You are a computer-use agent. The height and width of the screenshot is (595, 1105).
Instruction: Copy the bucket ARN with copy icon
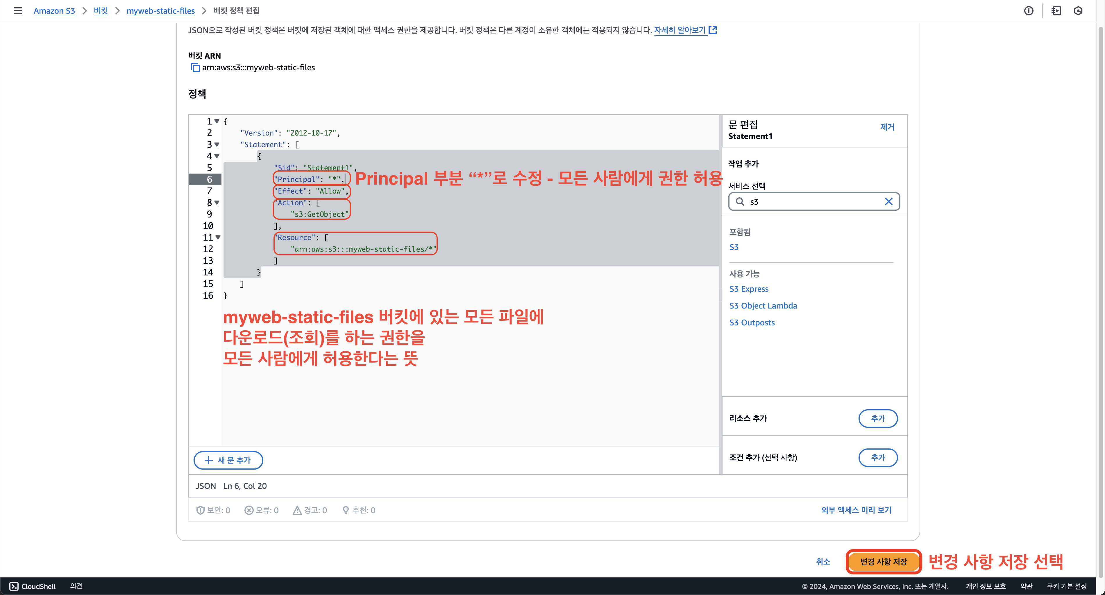[x=195, y=67]
